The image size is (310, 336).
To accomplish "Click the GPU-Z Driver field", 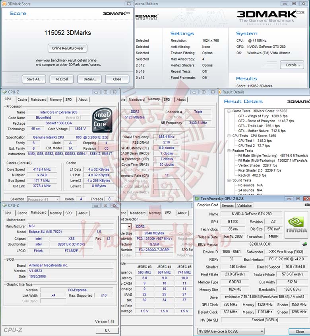I will (264, 297).
